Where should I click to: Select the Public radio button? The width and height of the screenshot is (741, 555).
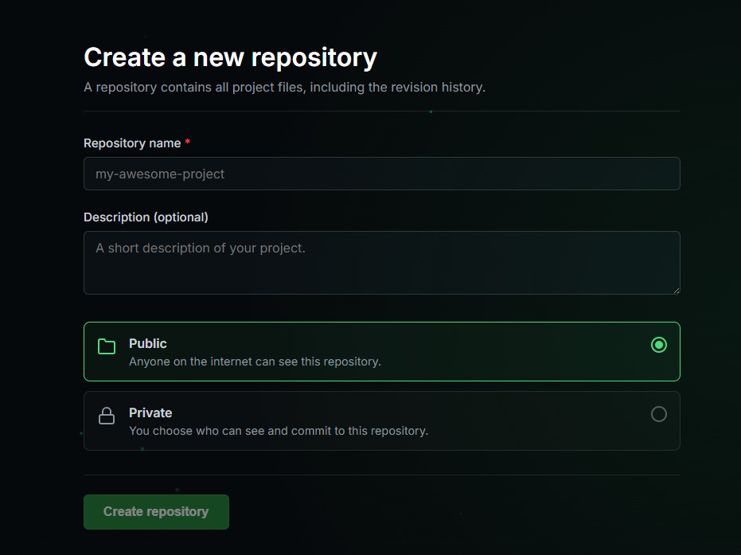pyautogui.click(x=659, y=345)
